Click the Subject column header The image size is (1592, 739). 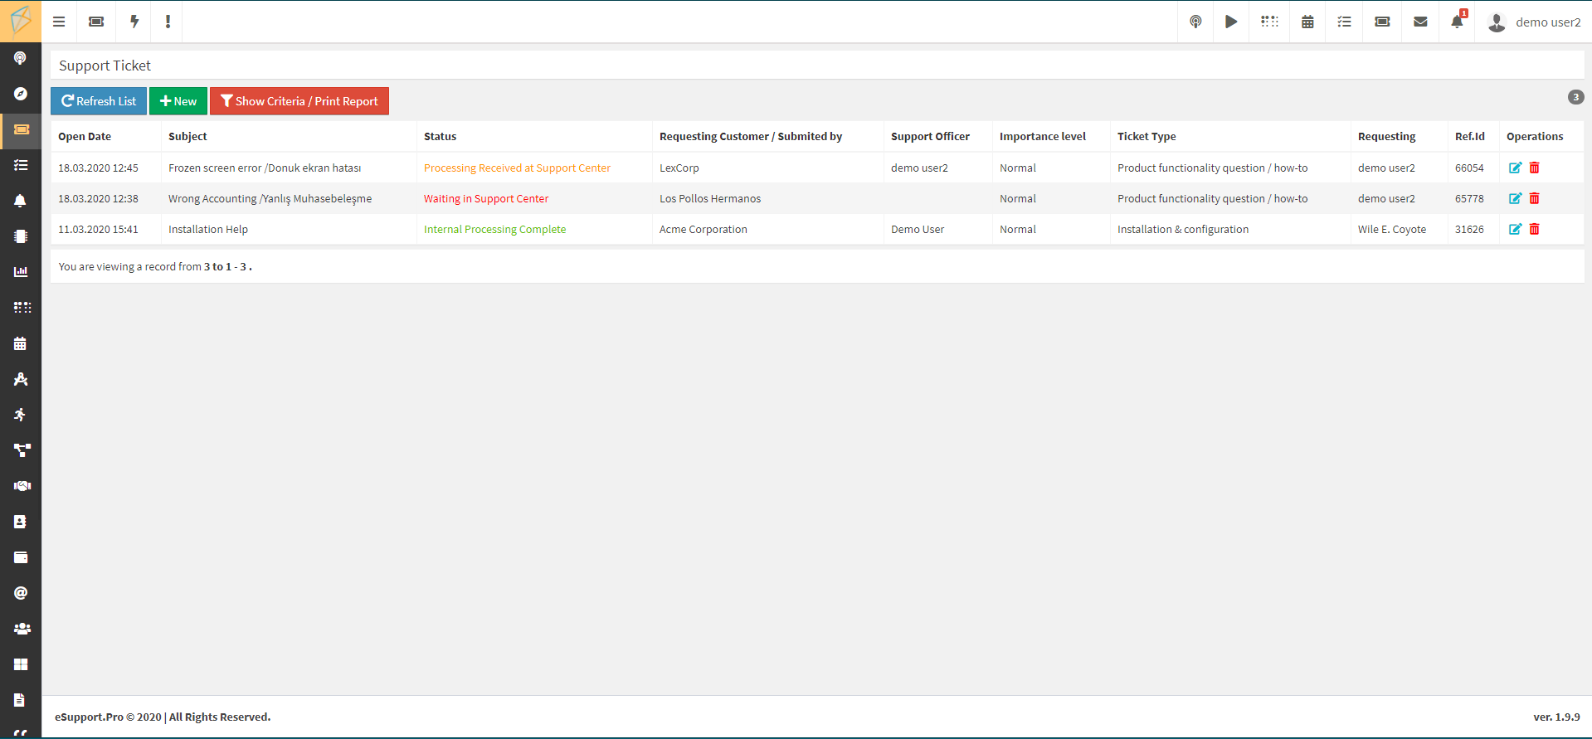[x=187, y=137]
